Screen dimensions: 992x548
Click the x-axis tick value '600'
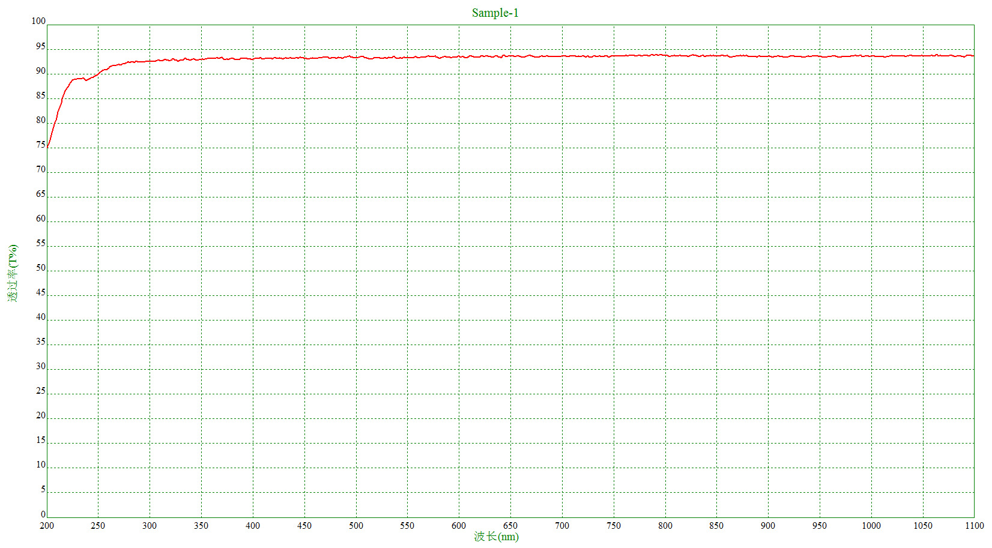pyautogui.click(x=459, y=526)
